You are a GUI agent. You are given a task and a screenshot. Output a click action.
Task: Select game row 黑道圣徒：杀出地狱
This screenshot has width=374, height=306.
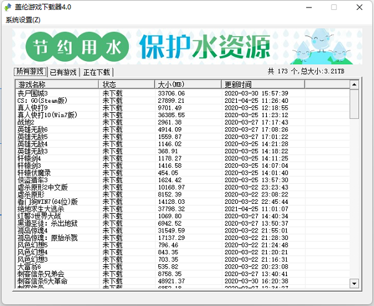click(183, 224)
